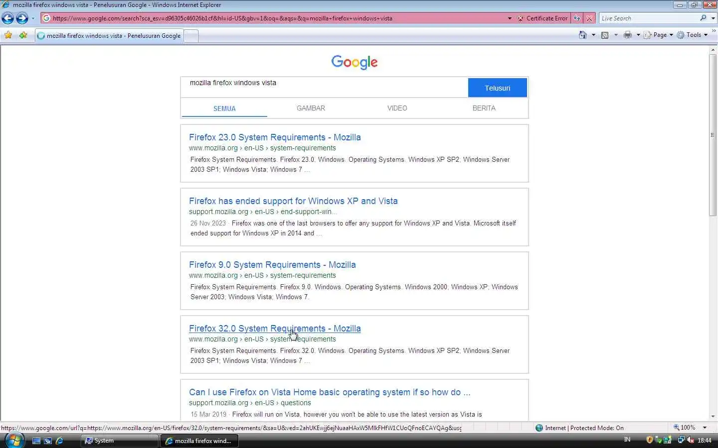Show more command bar items chevron
Image resolution: width=718 pixels, height=448 pixels.
pos(714,30)
